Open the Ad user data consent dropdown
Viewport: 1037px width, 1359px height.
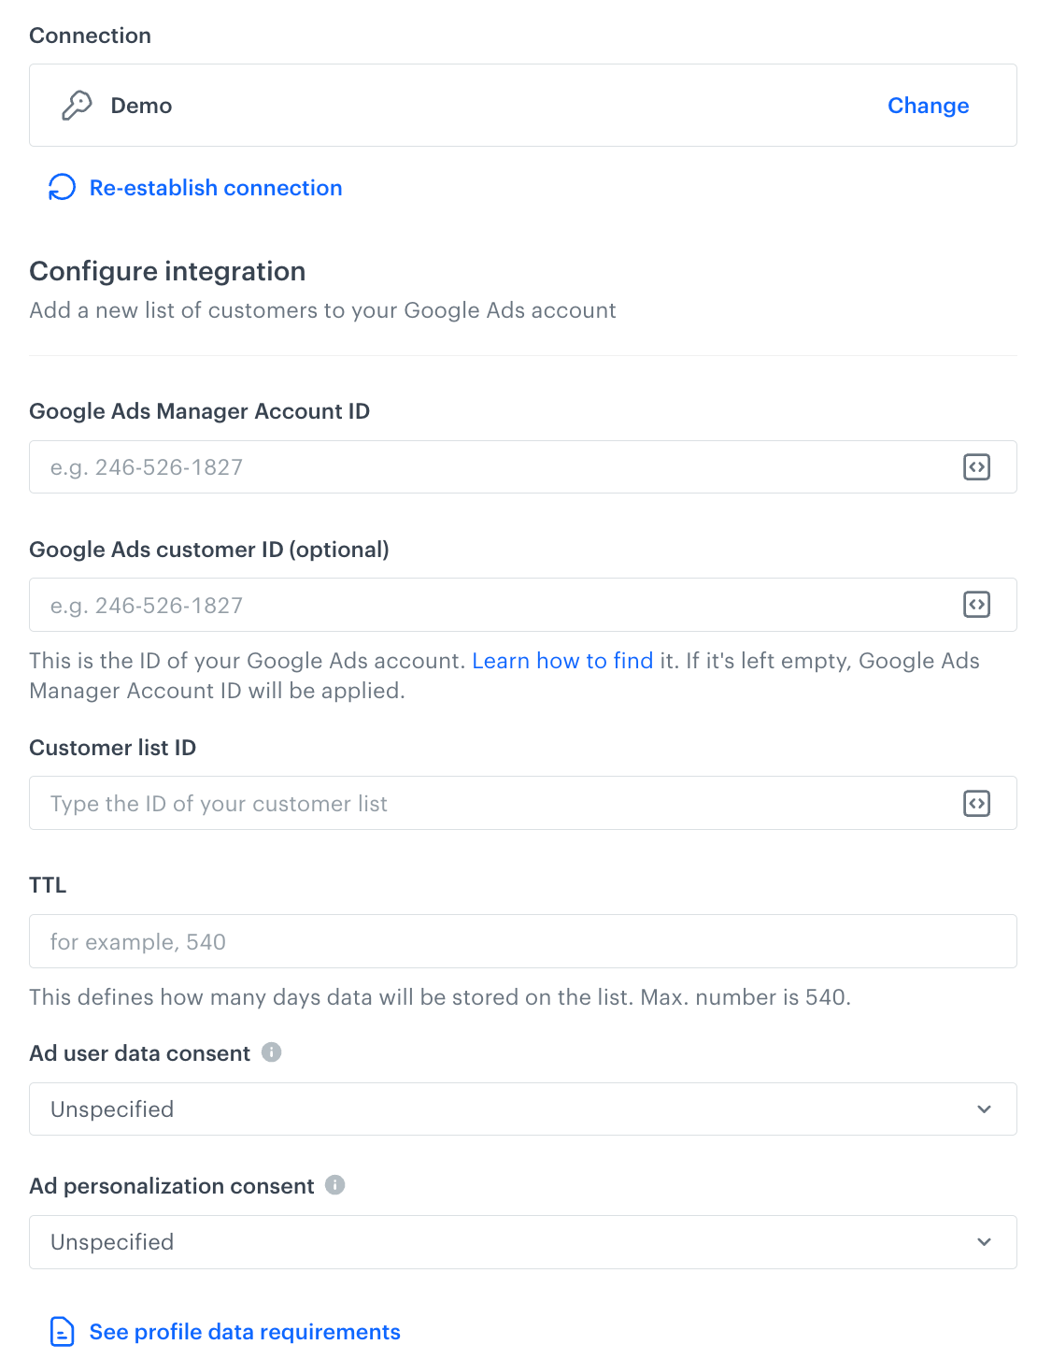coord(522,1109)
